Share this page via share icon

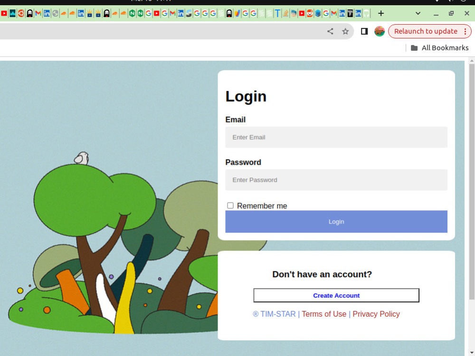tap(330, 31)
